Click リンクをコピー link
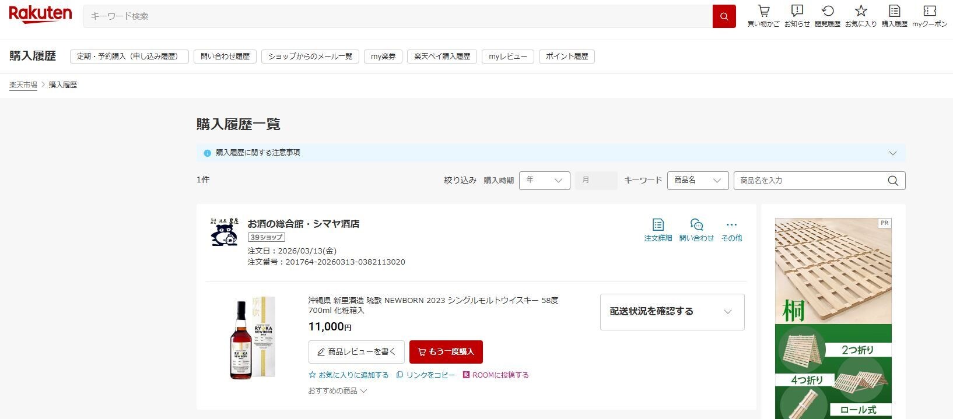This screenshot has height=419, width=953. pyautogui.click(x=426, y=375)
